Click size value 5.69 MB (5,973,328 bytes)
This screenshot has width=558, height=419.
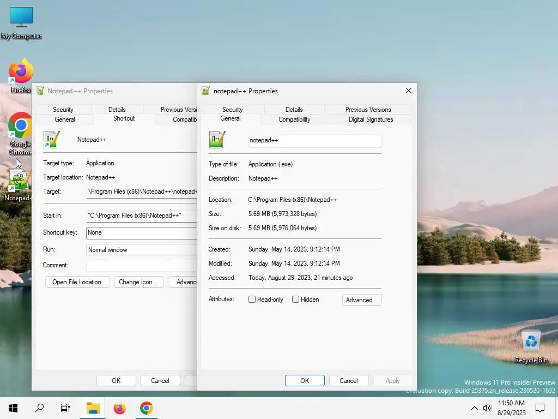pyautogui.click(x=283, y=214)
